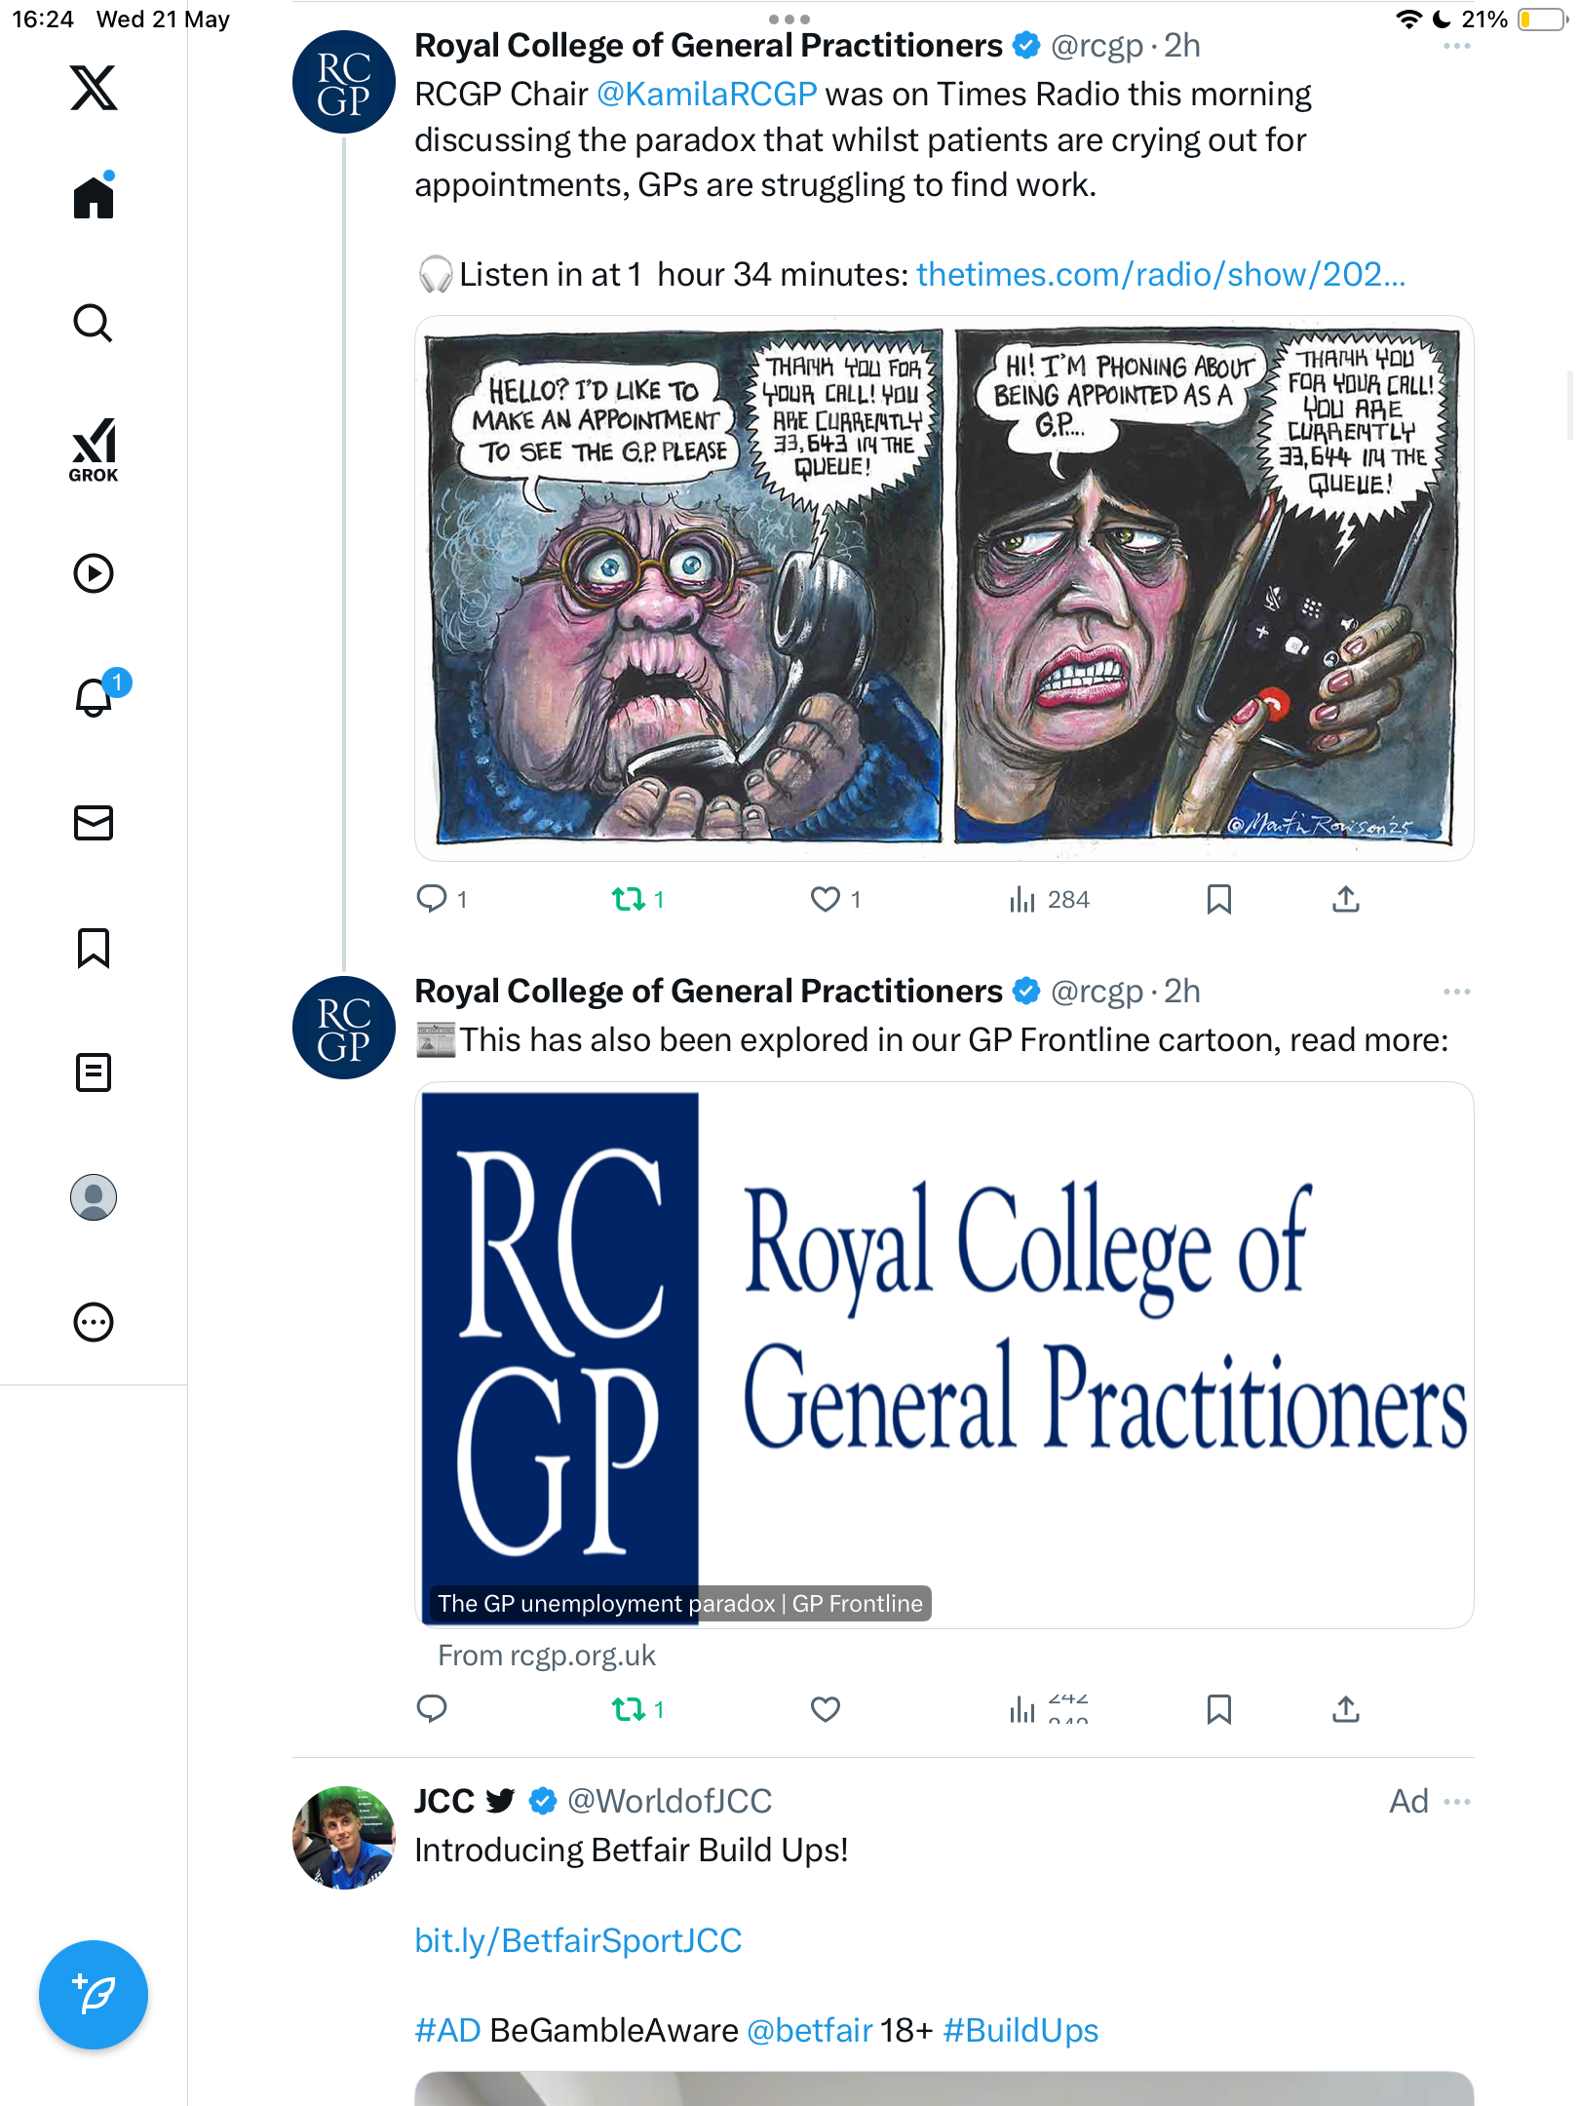
Task: Open the Martin Rowson cartoon image
Action: pos(944,588)
